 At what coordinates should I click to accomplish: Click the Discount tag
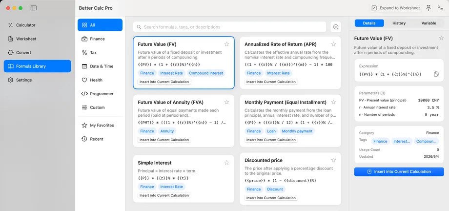pos(275,189)
